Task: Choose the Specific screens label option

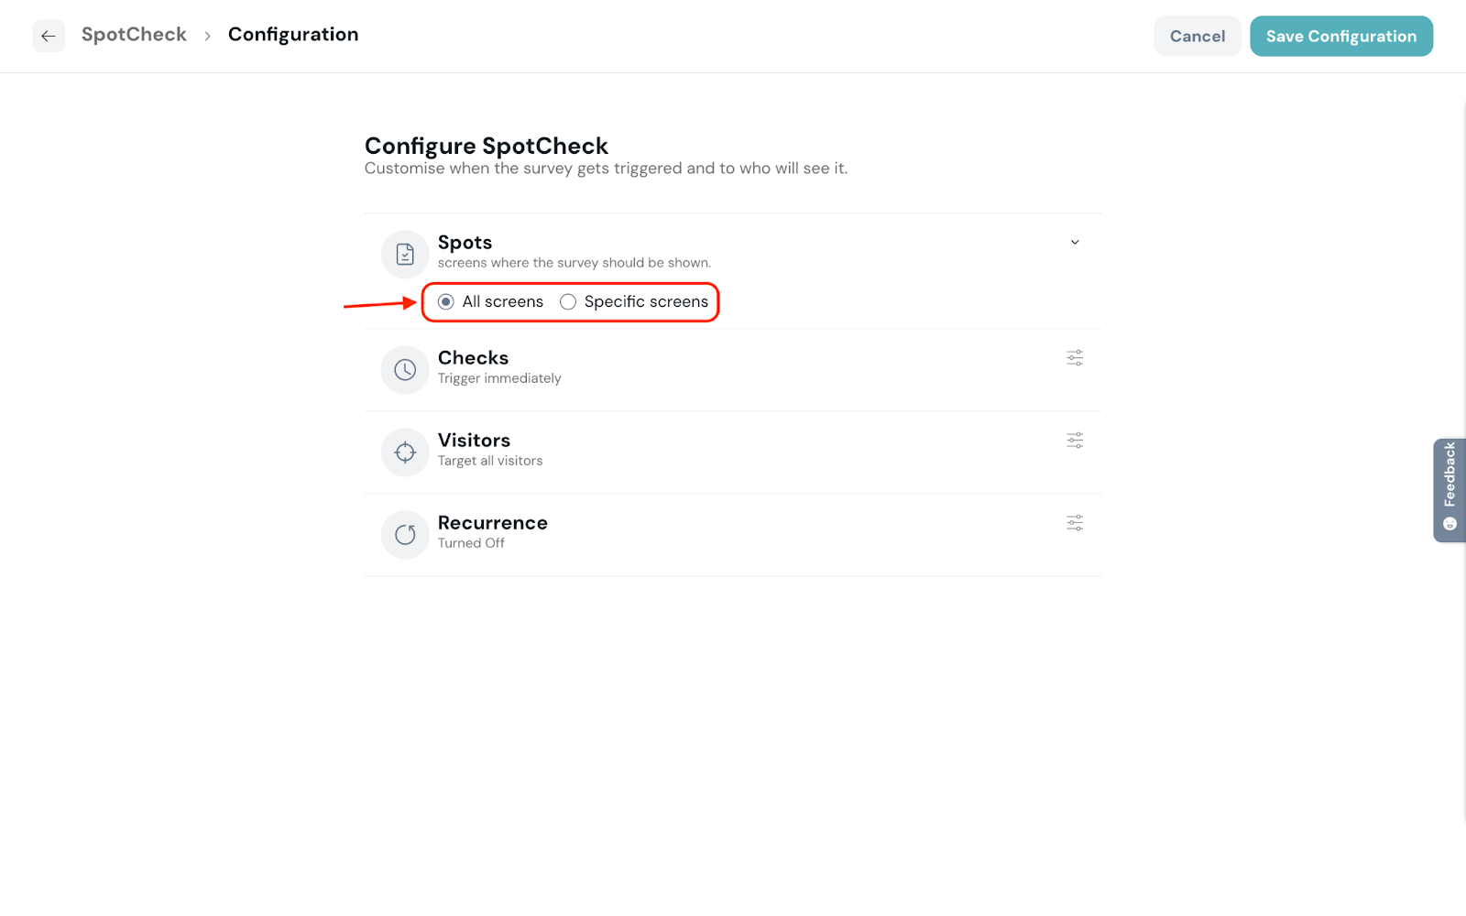Action: pos(646,302)
